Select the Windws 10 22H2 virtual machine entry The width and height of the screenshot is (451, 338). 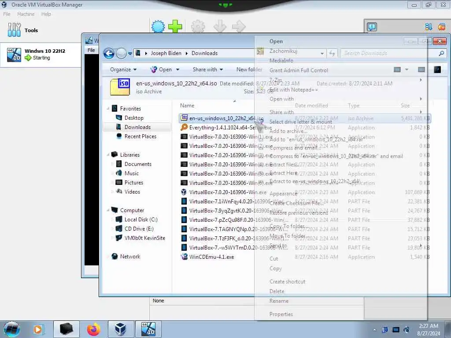tap(41, 55)
